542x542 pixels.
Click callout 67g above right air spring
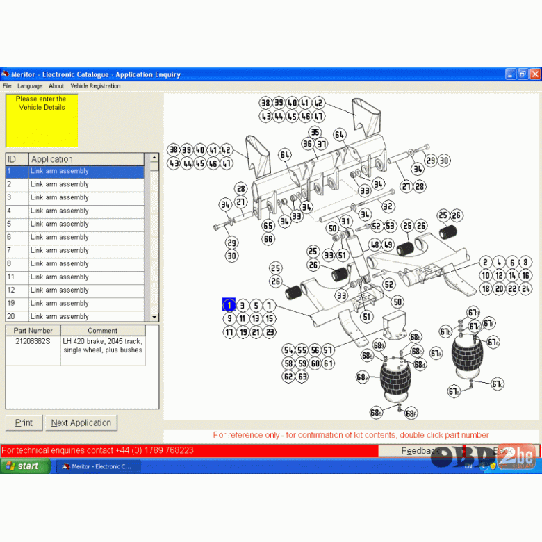(x=473, y=313)
